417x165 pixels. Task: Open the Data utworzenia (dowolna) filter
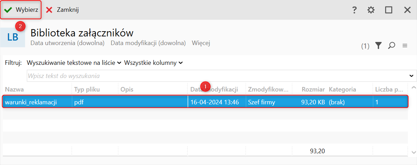pyautogui.click(x=67, y=43)
